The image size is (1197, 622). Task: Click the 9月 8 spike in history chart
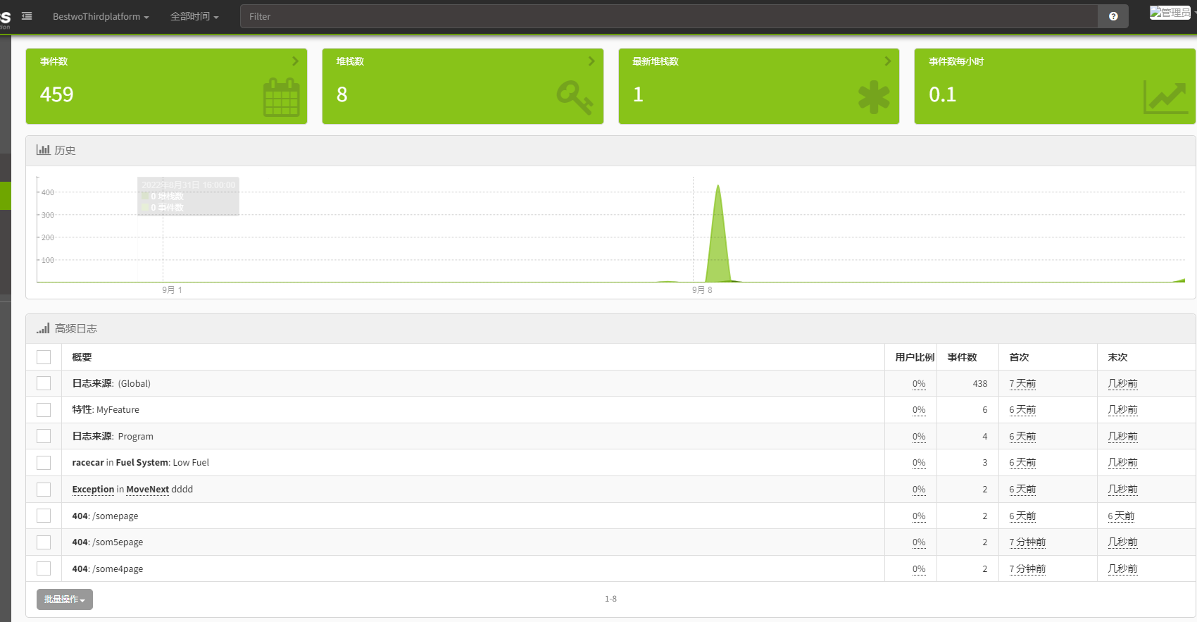pyautogui.click(x=717, y=232)
